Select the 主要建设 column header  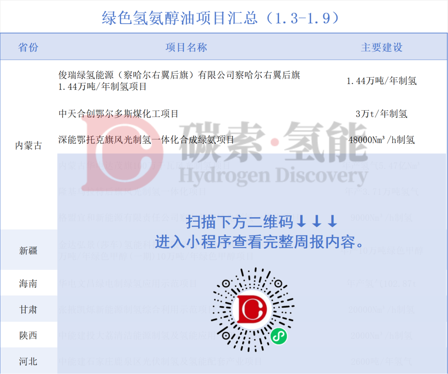pyautogui.click(x=382, y=47)
